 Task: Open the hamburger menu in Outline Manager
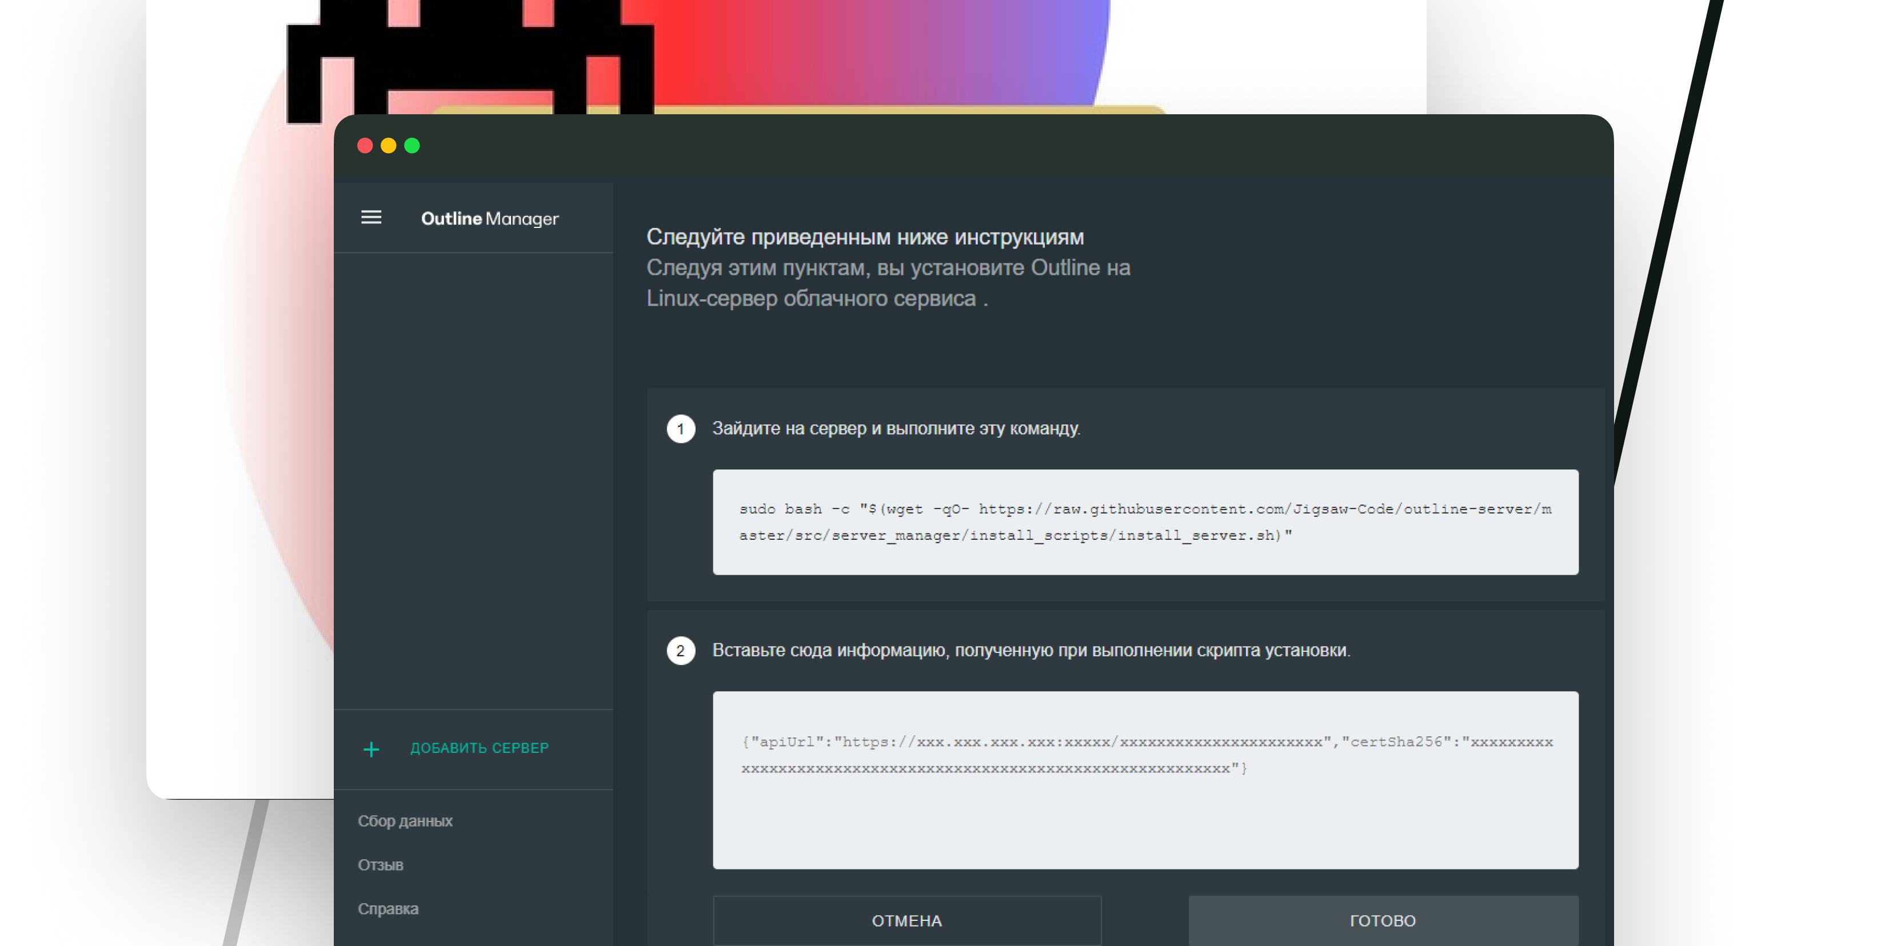pos(371,218)
